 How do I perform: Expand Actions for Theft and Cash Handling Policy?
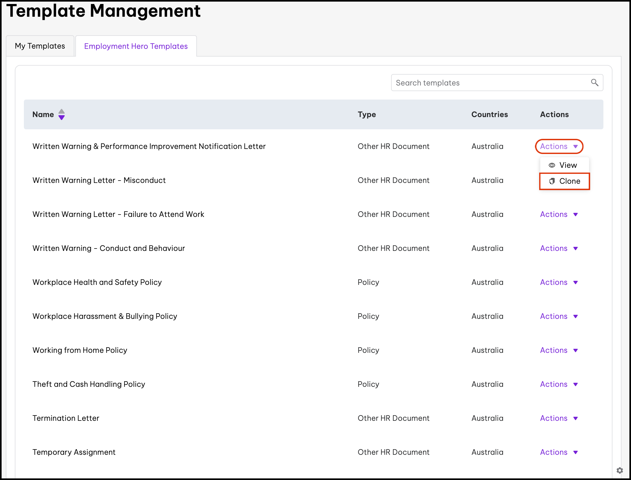tap(559, 384)
